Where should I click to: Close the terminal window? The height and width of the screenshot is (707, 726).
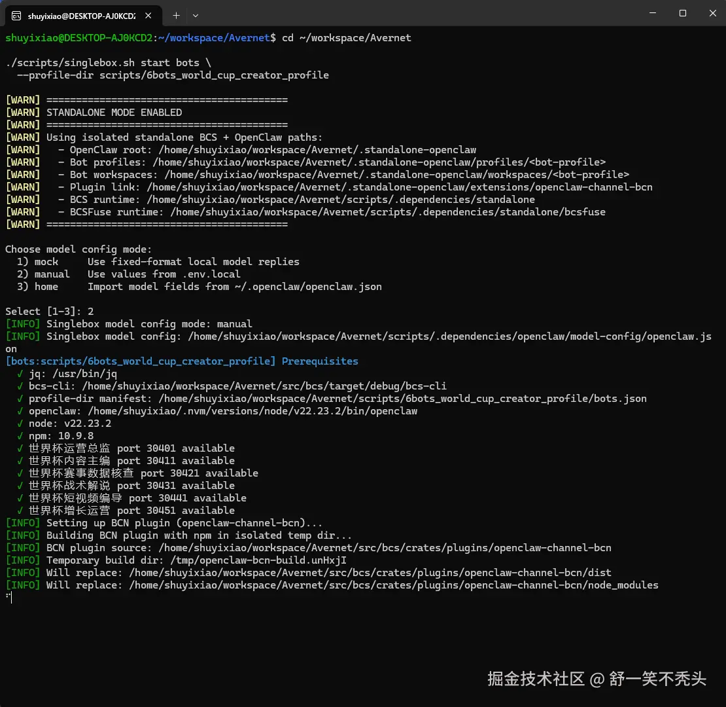(x=712, y=13)
